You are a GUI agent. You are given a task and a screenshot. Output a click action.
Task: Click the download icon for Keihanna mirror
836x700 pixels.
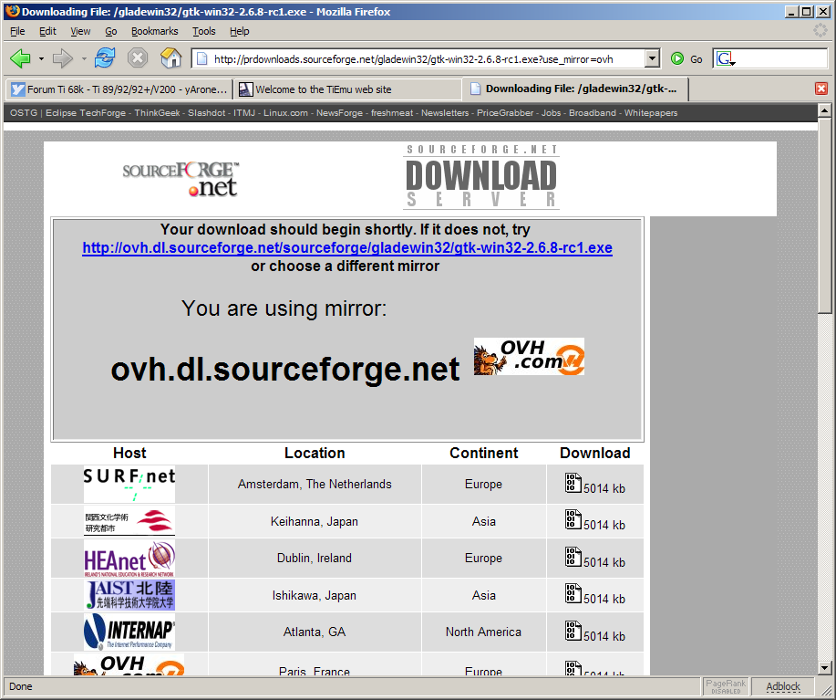(x=573, y=519)
